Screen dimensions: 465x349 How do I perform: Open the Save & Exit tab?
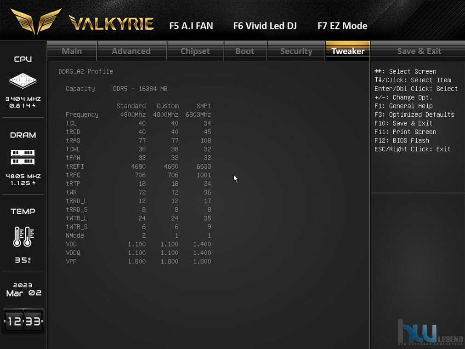click(x=419, y=51)
